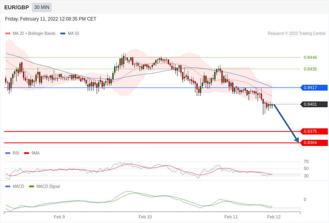This screenshot has width=329, height=223.
Task: Click the Feb 9 date axis label
Action: pos(59,217)
